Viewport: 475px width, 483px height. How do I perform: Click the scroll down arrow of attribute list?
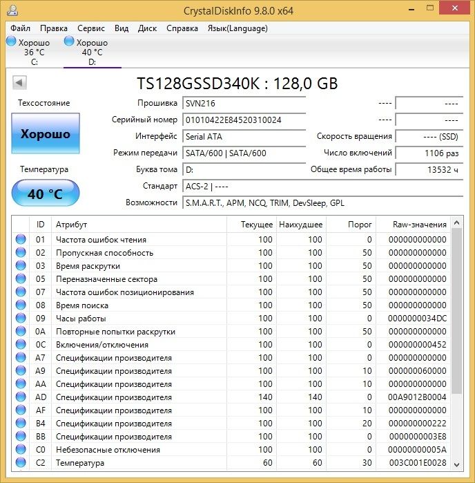[x=457, y=464]
